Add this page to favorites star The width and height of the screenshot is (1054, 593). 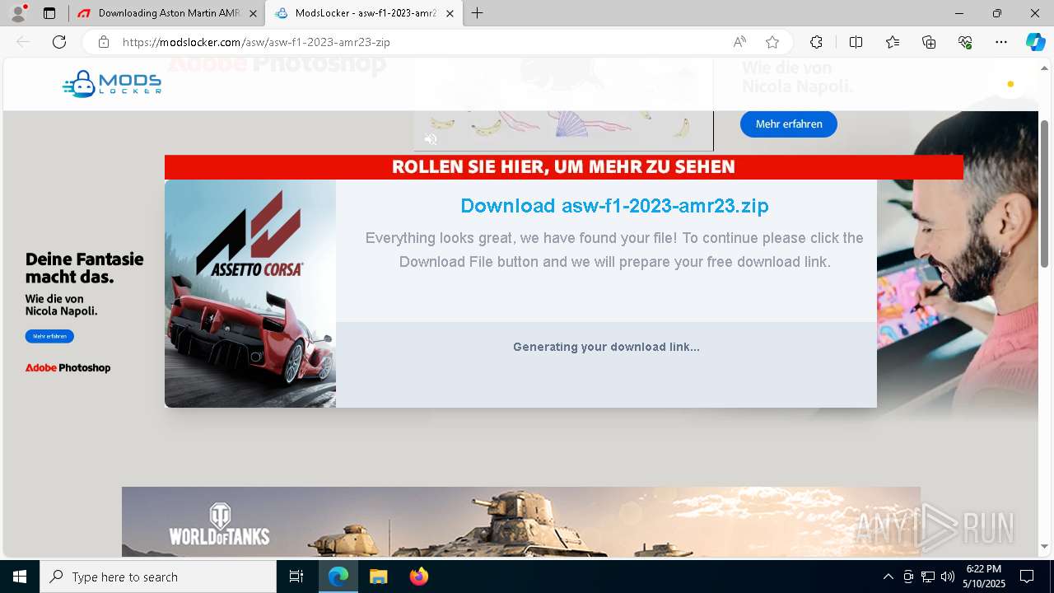click(x=772, y=42)
